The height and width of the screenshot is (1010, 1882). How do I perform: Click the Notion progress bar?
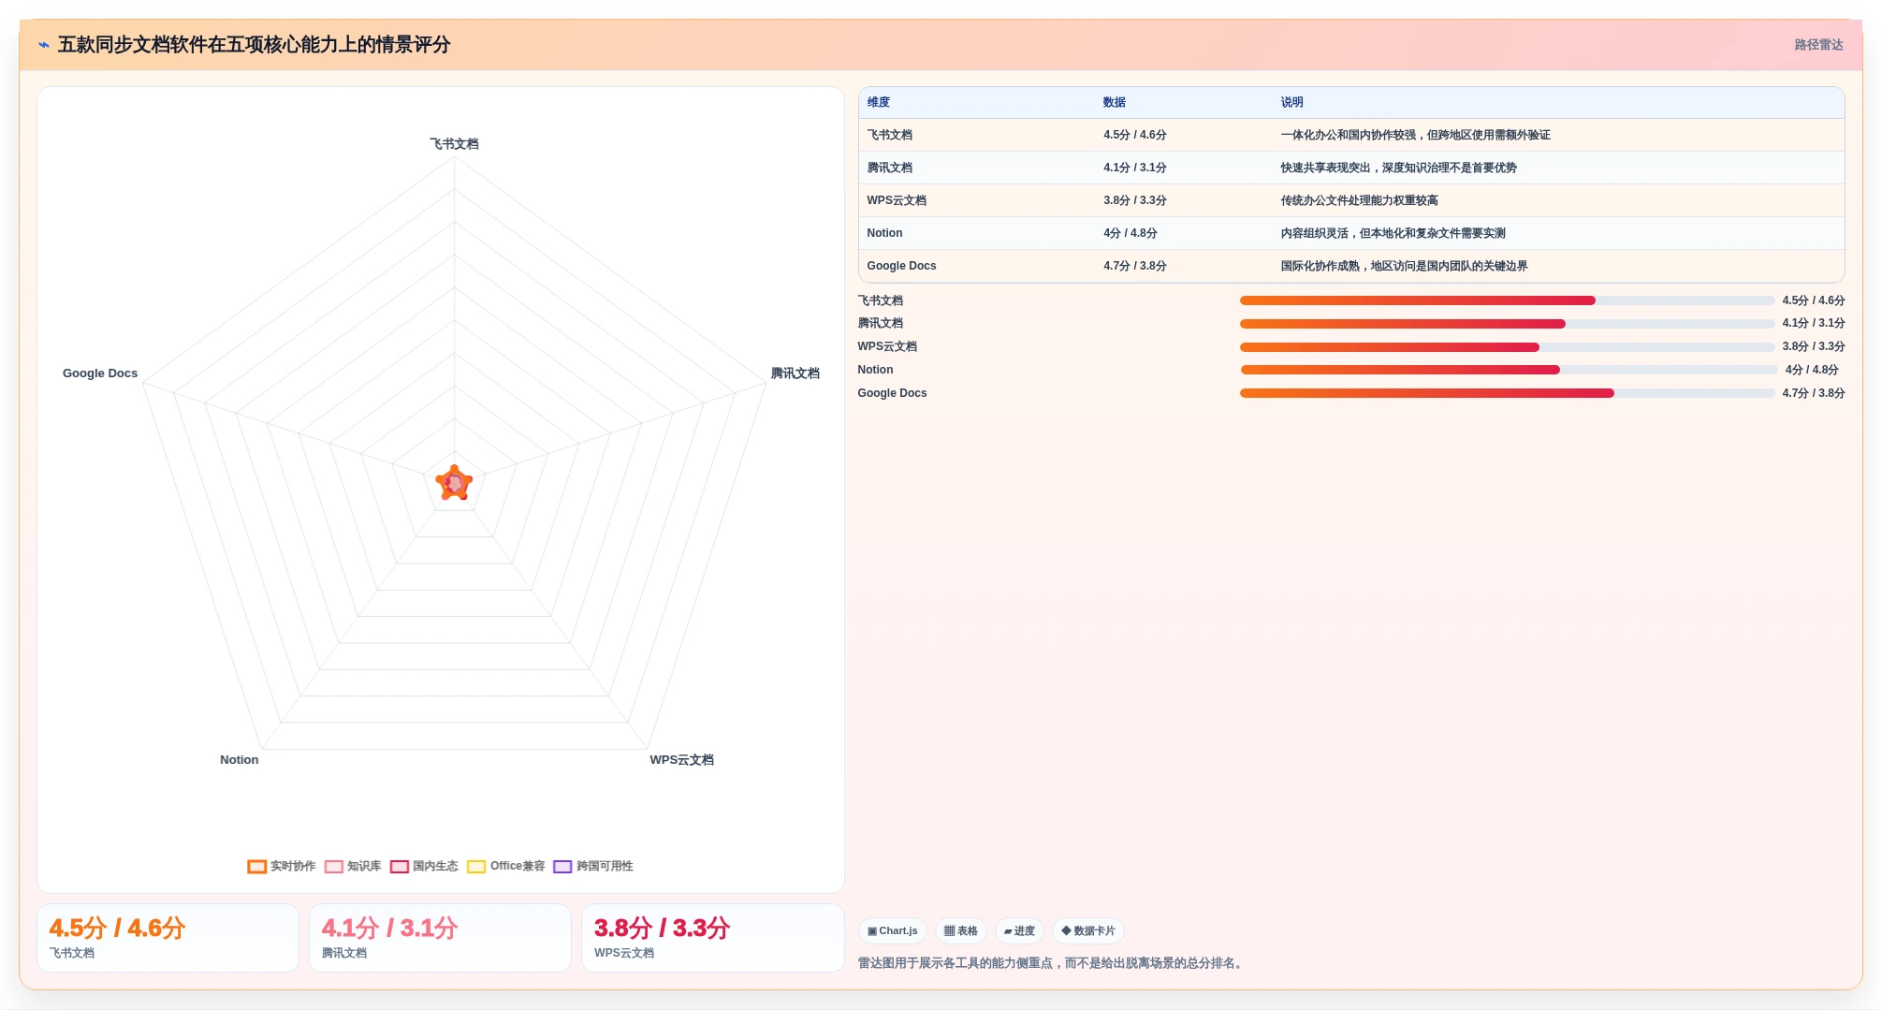pos(1509,370)
